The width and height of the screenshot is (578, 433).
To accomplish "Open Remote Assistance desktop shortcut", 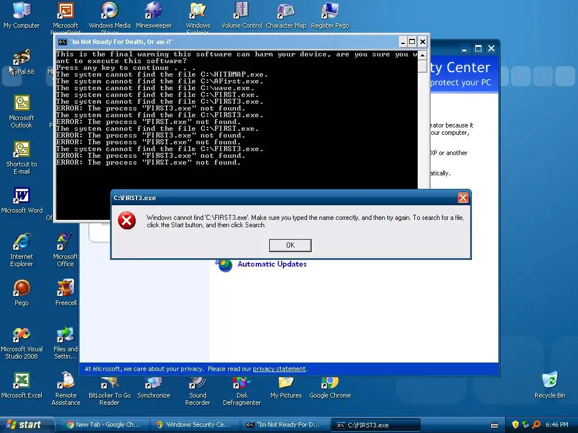I will click(65, 389).
